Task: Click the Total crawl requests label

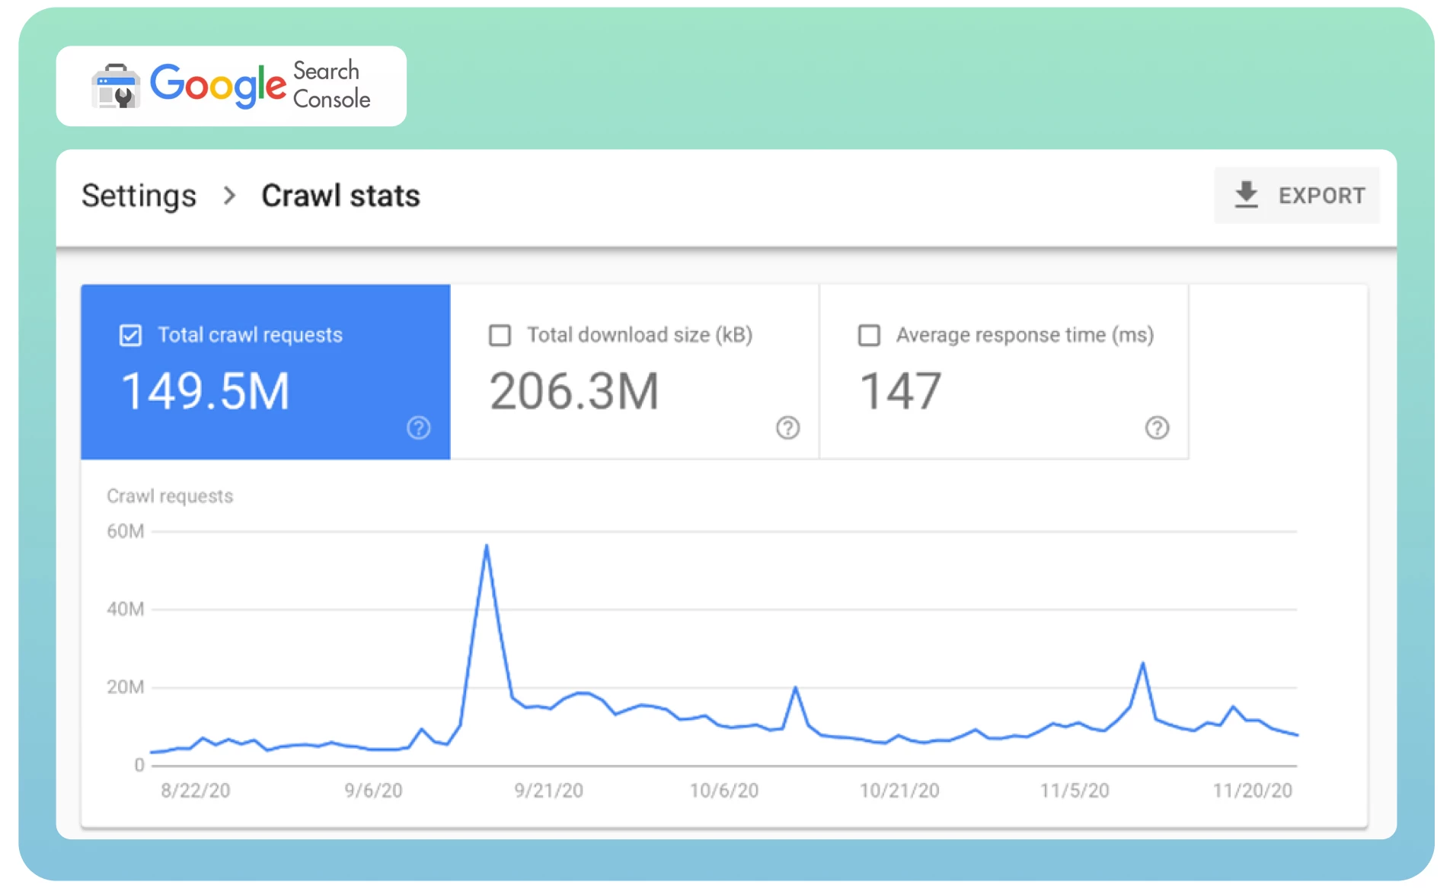Action: (x=250, y=335)
